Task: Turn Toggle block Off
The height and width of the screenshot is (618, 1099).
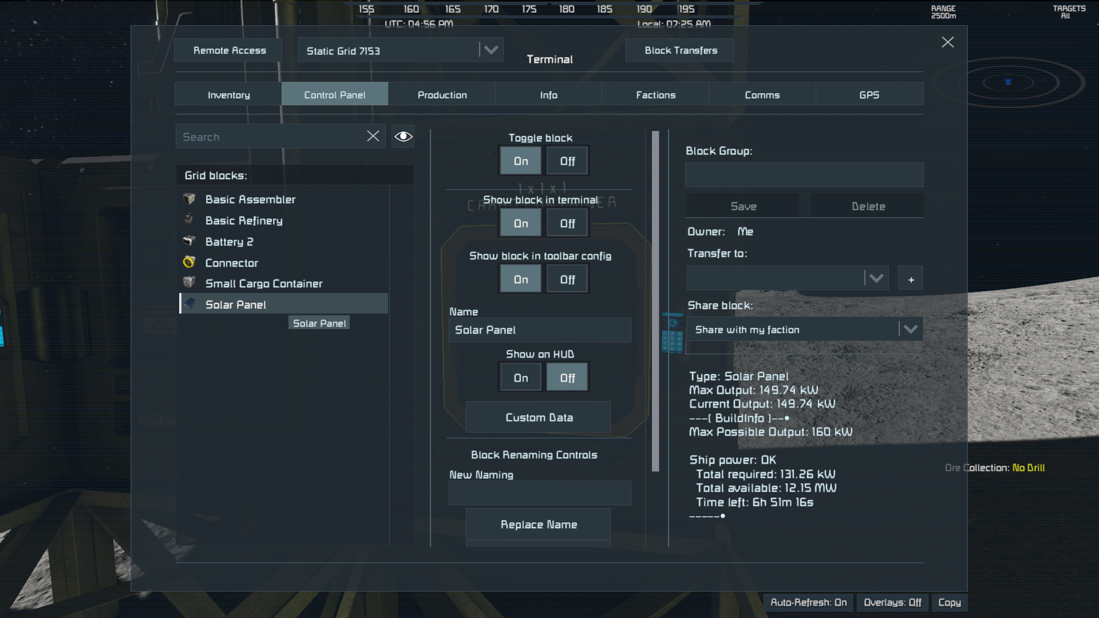Action: pos(567,161)
